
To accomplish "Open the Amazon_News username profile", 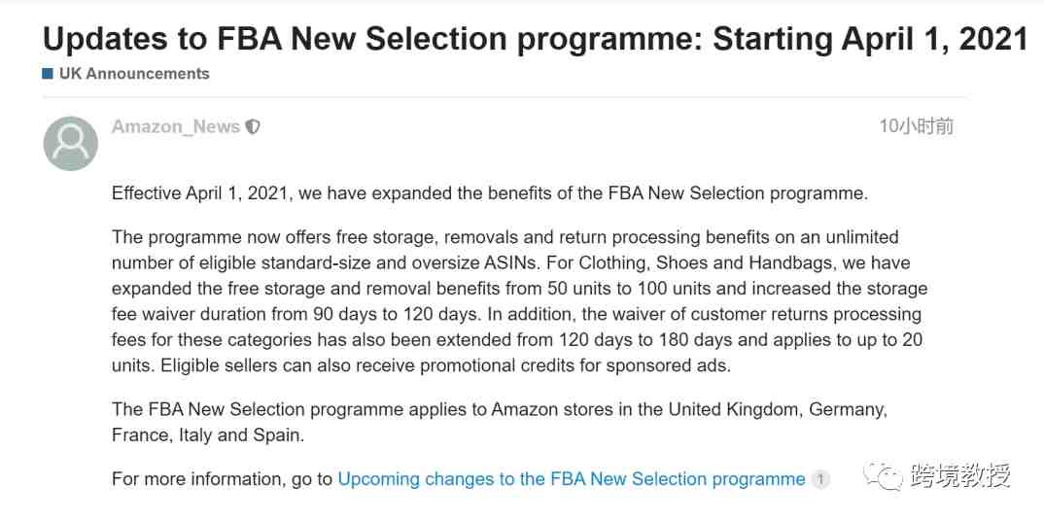I will pyautogui.click(x=176, y=126).
